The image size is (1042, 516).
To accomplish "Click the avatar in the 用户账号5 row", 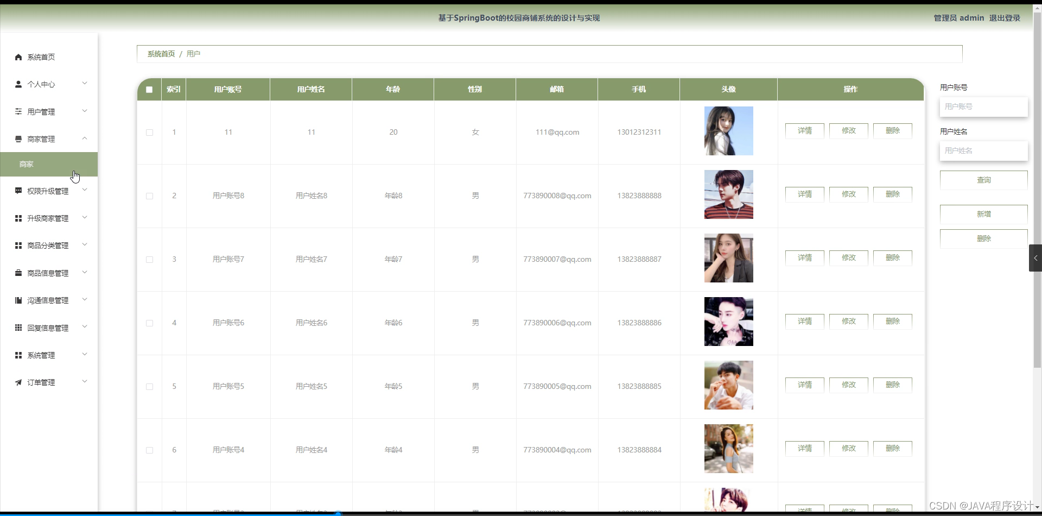I will pos(729,385).
